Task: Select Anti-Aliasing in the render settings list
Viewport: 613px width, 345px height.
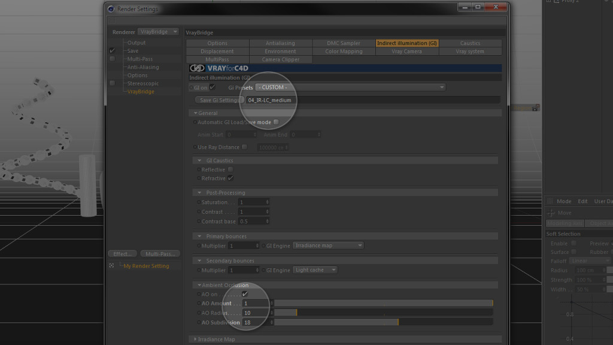Action: point(143,67)
